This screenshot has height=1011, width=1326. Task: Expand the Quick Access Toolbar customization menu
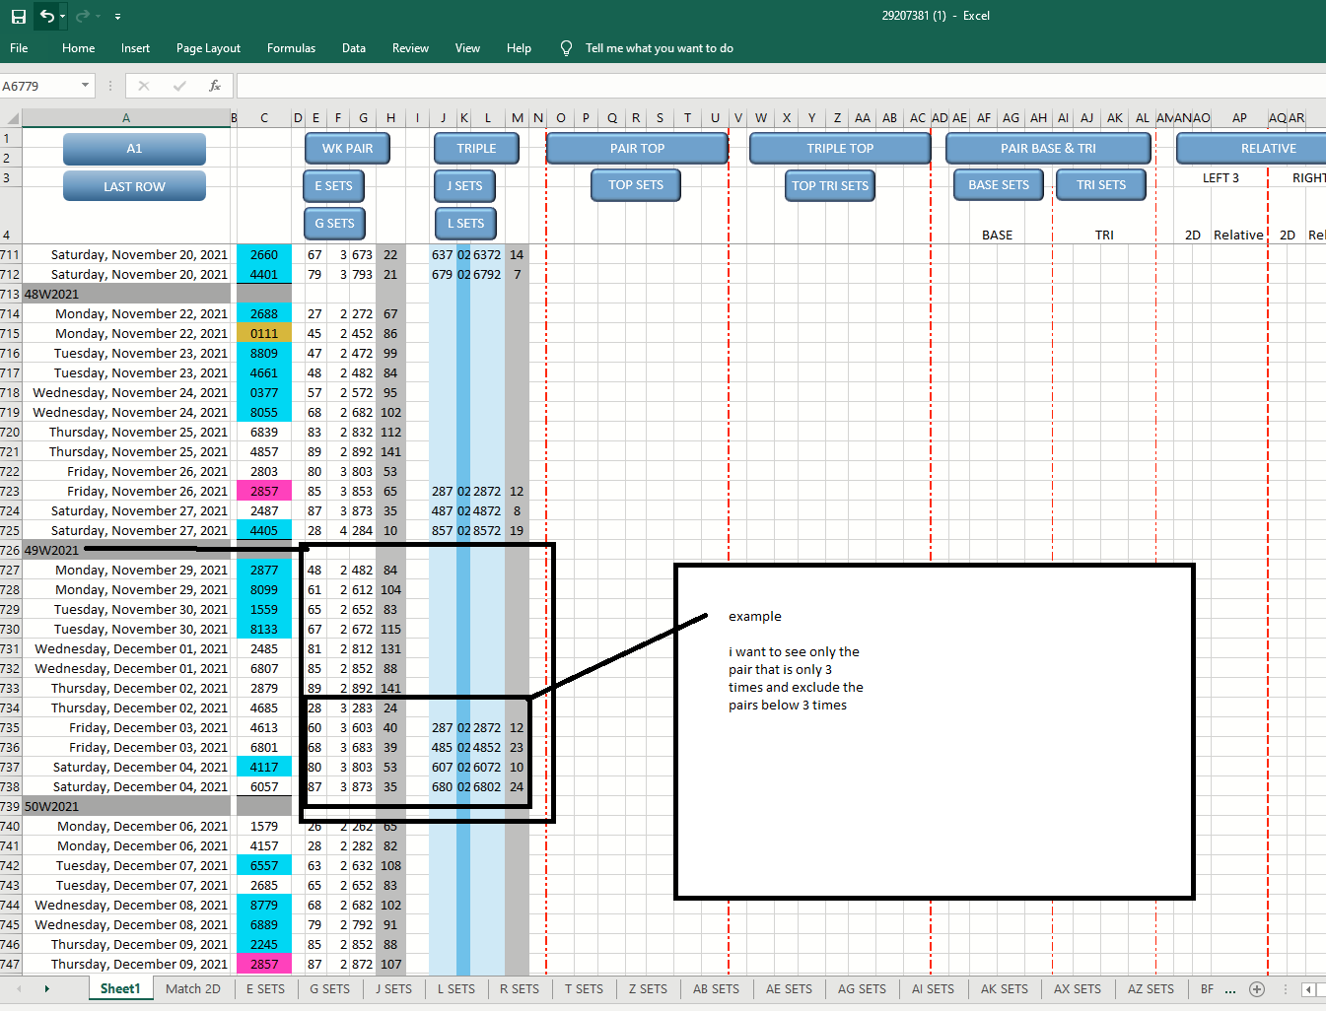click(118, 16)
